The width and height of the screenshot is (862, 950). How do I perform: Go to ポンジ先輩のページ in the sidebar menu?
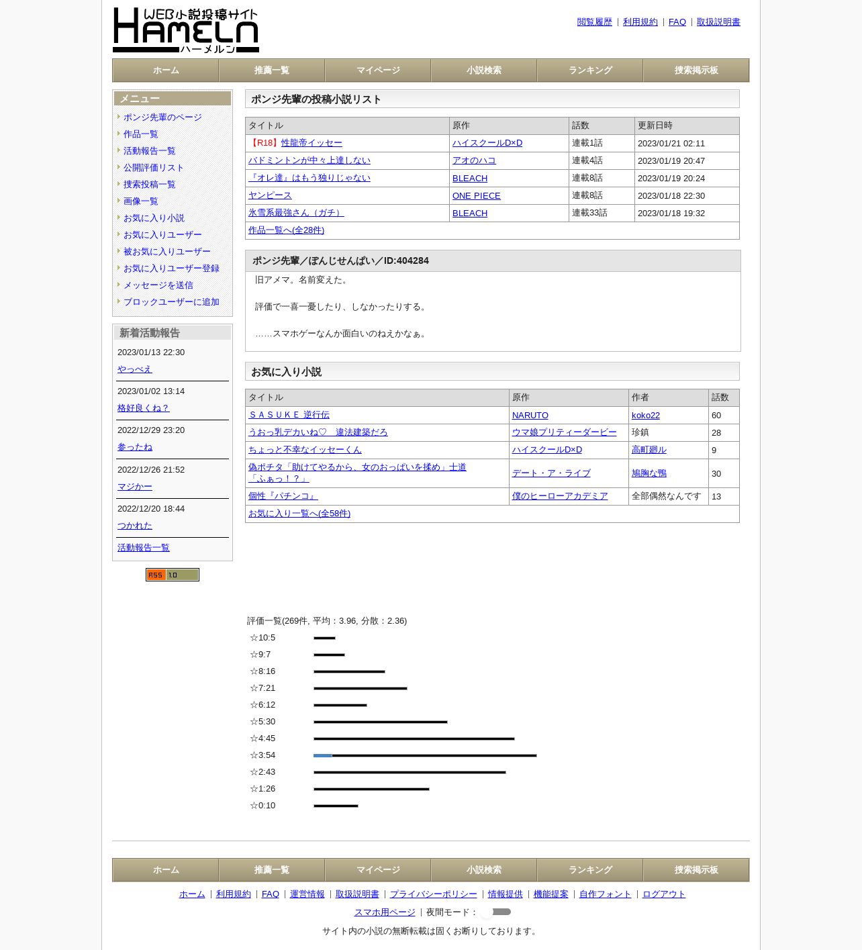point(162,117)
